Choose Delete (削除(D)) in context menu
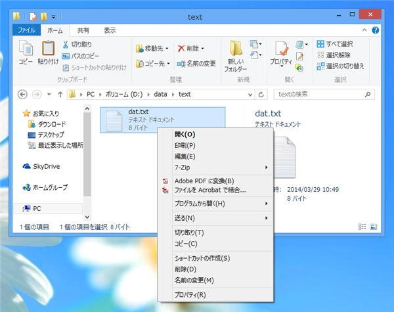Image resolution: width=394 pixels, height=312 pixels. (x=217, y=269)
